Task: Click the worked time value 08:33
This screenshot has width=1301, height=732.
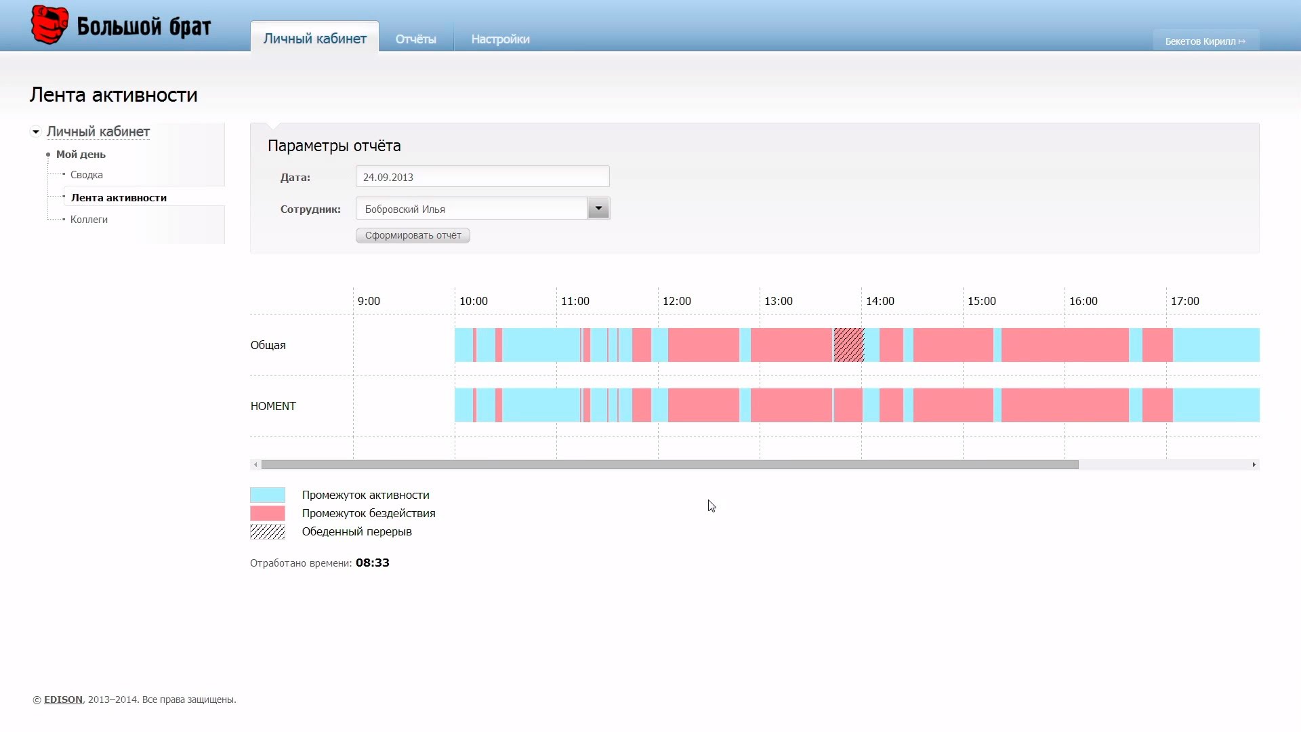Action: tap(373, 563)
